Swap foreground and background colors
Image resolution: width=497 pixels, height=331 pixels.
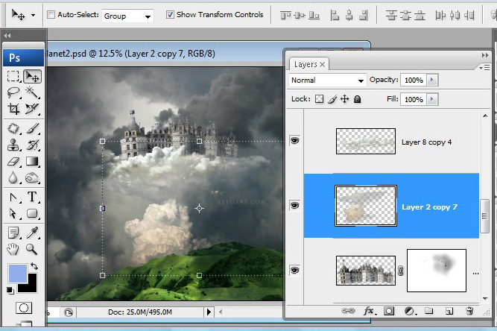tap(34, 266)
